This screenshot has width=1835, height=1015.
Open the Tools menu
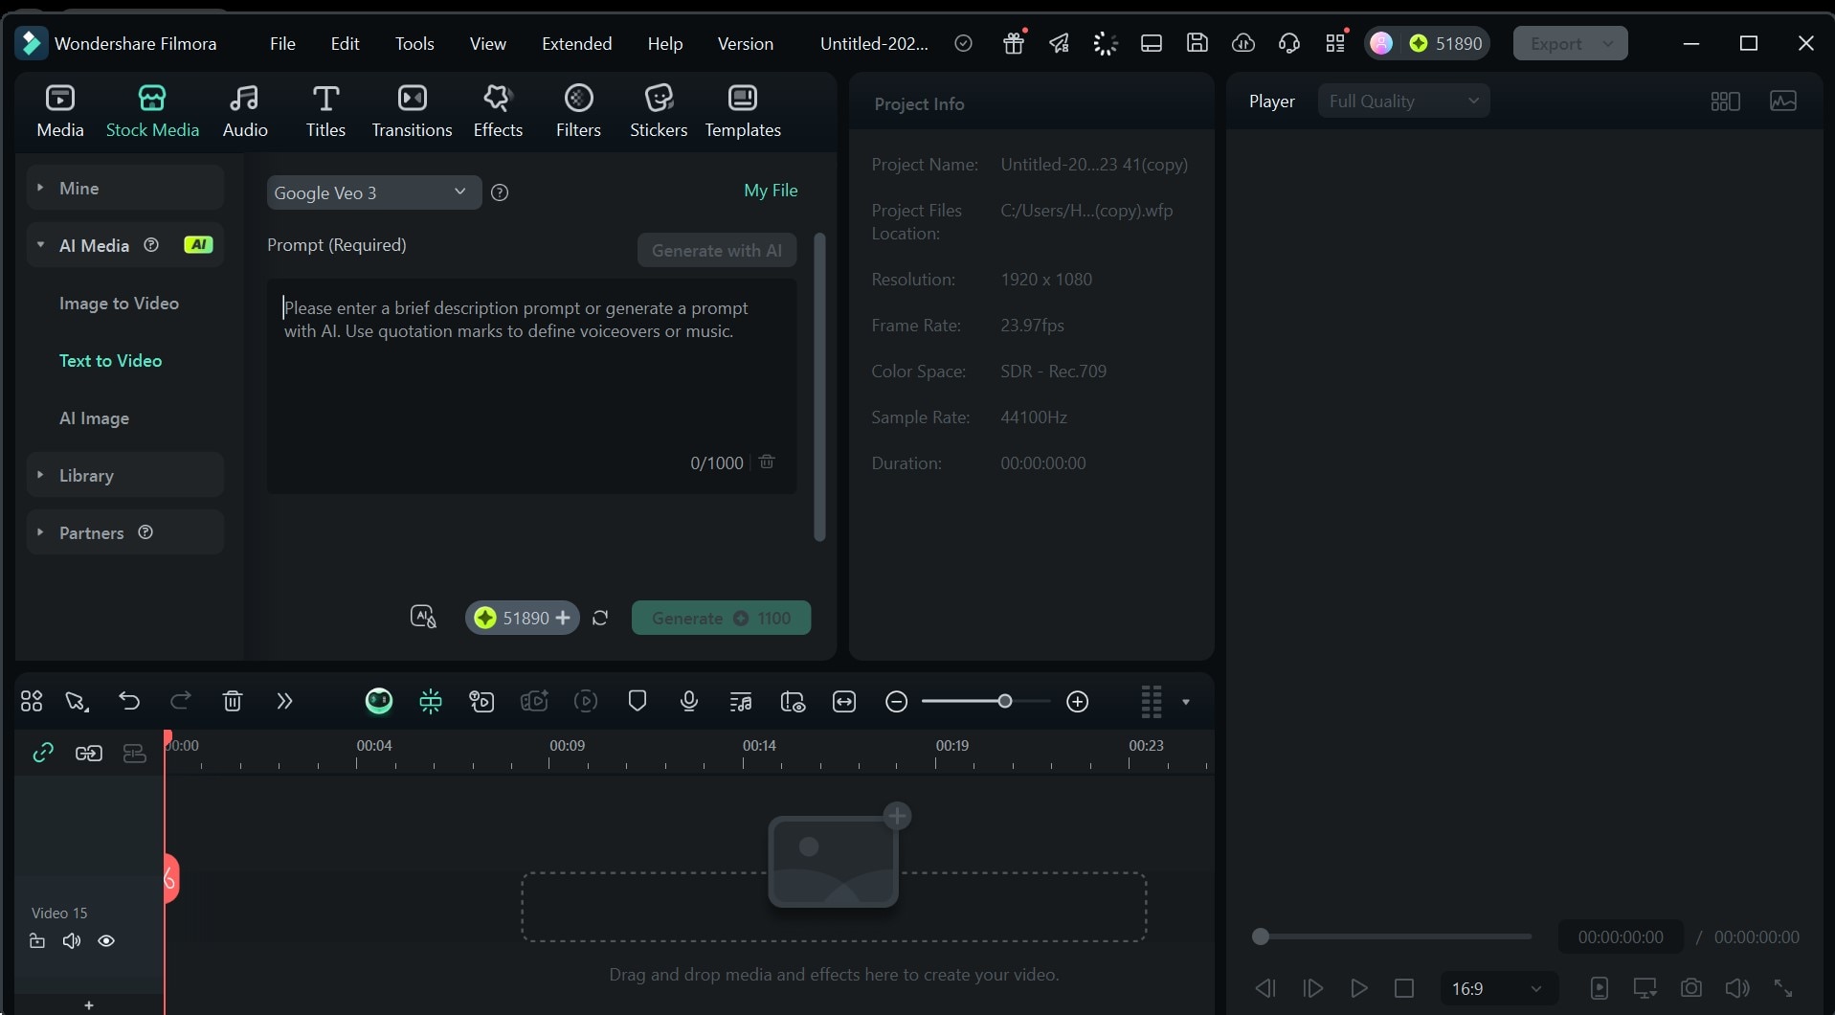click(x=414, y=43)
